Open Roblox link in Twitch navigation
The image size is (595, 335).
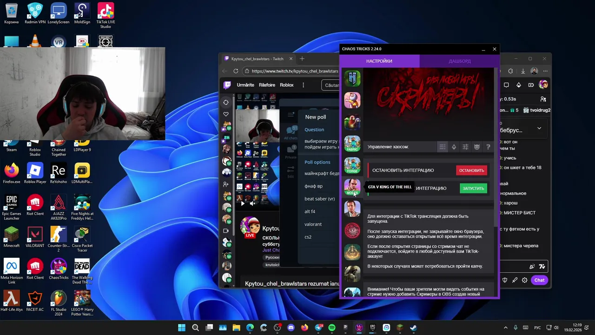[x=287, y=85]
